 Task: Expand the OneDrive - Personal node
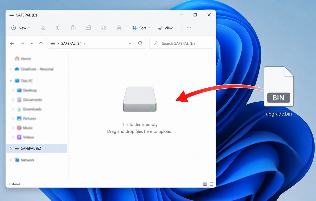11,69
